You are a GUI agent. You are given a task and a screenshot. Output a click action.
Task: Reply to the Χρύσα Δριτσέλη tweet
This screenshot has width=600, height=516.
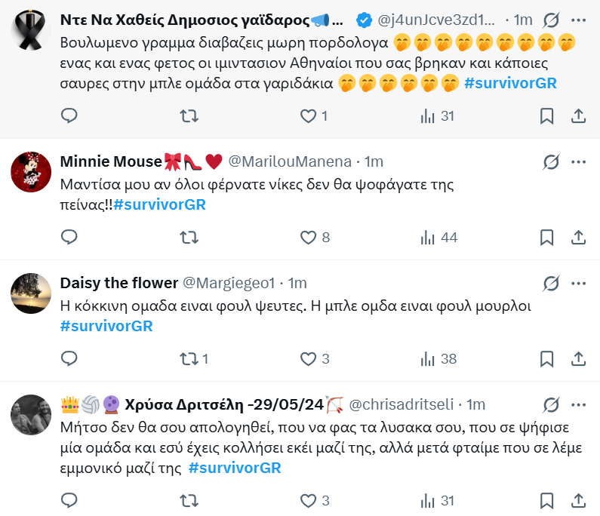click(69, 499)
